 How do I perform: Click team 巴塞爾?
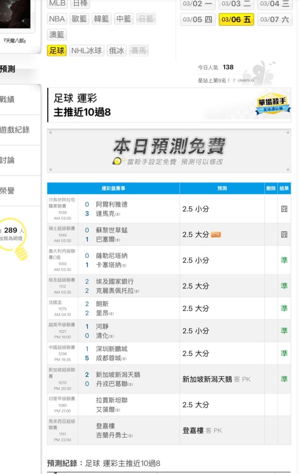tap(105, 239)
